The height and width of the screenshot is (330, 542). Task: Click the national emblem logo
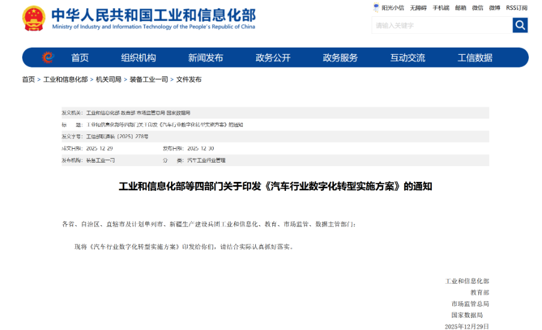34,19
